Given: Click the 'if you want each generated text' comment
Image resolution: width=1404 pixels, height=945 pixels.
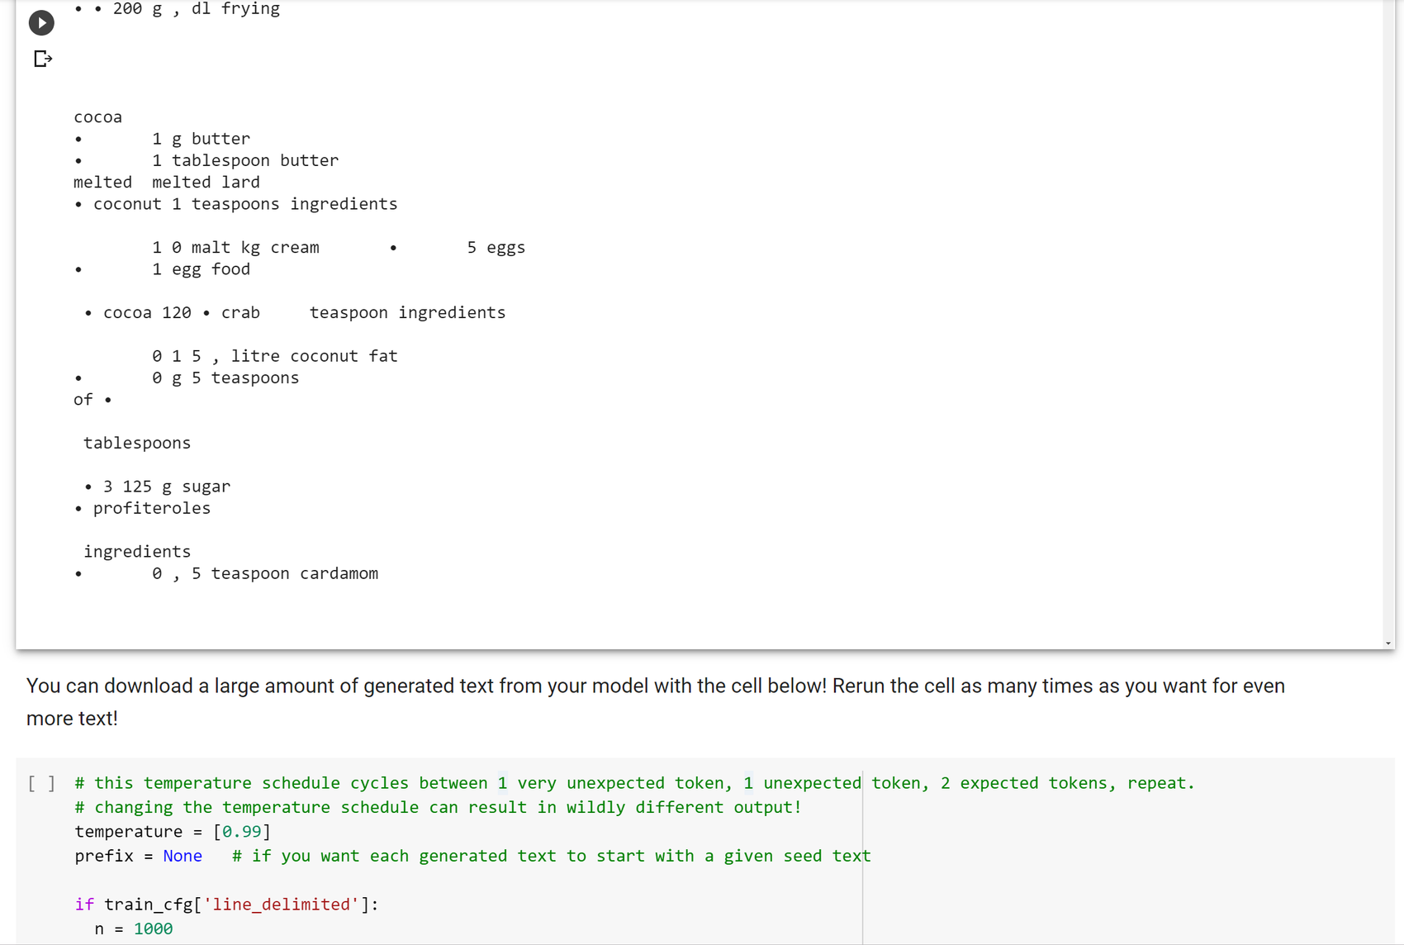Looking at the screenshot, I should point(551,856).
